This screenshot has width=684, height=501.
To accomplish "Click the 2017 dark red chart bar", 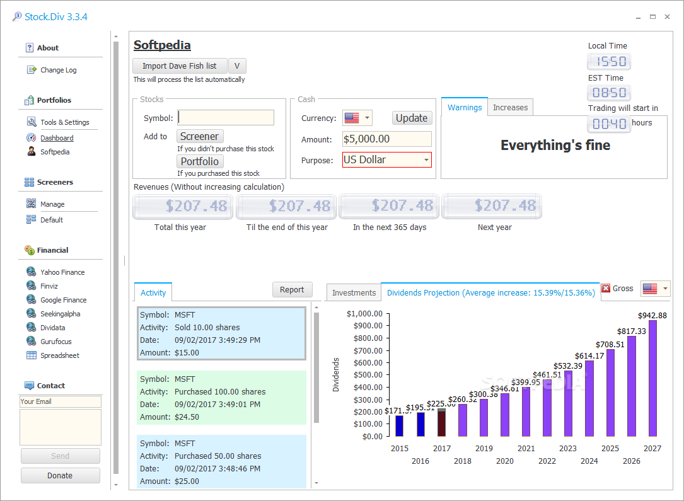I will click(441, 423).
